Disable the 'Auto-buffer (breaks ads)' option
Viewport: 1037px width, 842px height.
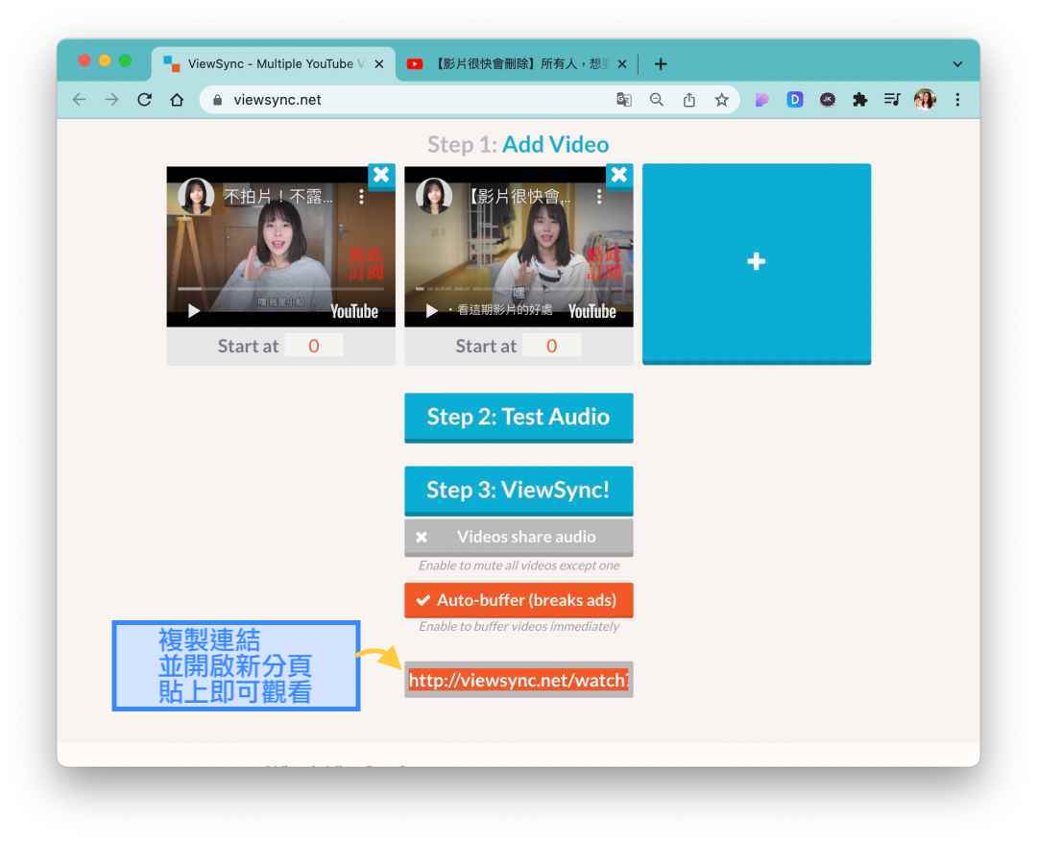[518, 600]
